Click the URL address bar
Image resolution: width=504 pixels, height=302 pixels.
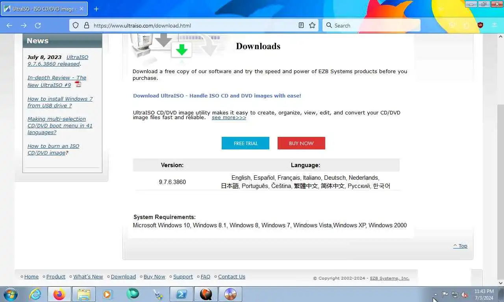click(193, 26)
